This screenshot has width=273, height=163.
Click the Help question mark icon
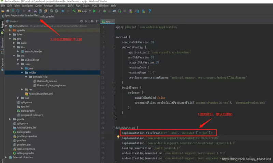tap(149, 11)
